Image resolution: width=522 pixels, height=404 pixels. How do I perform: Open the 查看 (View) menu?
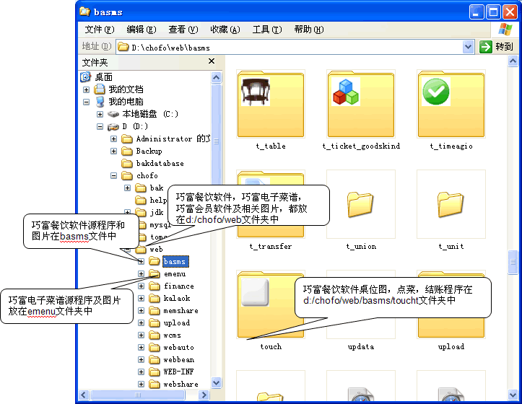(x=183, y=30)
